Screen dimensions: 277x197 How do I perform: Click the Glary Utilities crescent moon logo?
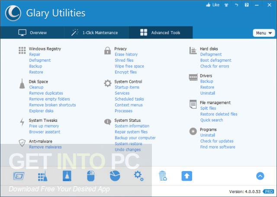click(x=13, y=13)
